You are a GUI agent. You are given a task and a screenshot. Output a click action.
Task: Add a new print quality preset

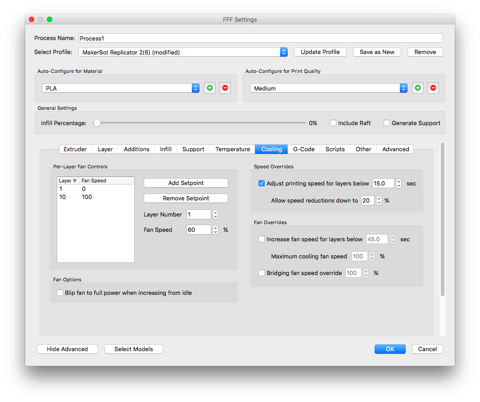(417, 88)
